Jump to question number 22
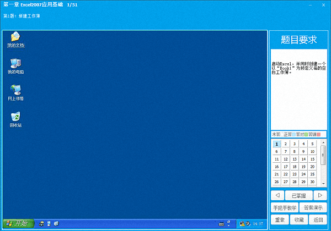Viewport: 331px width, 231px height. click(286, 174)
